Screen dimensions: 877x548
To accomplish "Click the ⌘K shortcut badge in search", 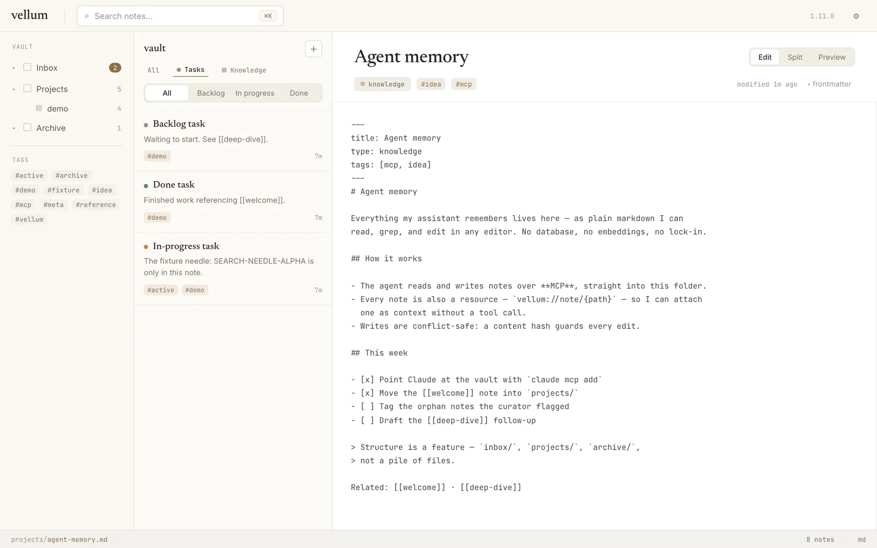I will (268, 16).
